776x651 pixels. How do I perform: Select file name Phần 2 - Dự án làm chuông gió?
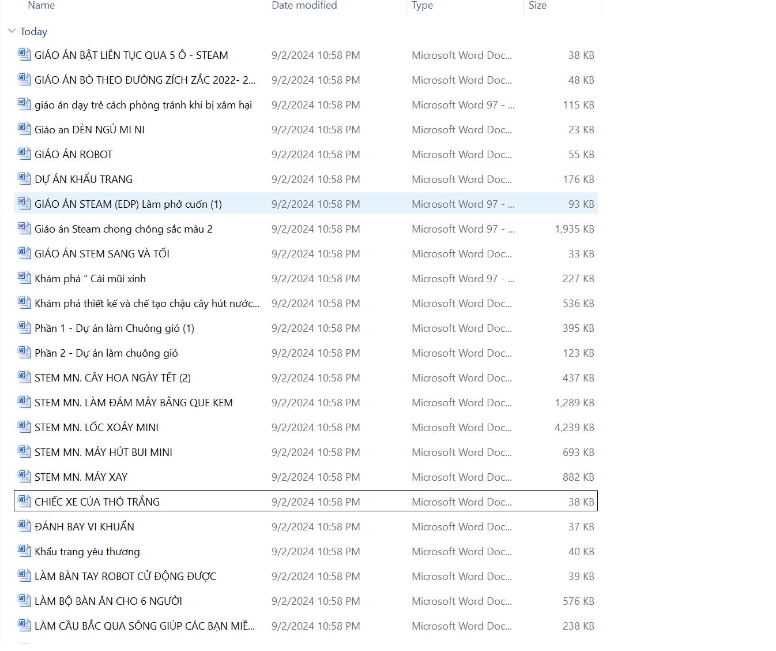click(106, 353)
